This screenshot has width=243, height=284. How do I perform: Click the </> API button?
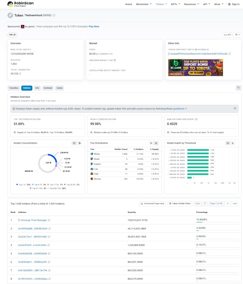point(227,35)
